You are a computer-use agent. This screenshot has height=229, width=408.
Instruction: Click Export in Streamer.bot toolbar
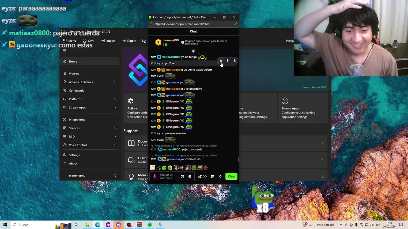pyautogui.click(x=128, y=41)
